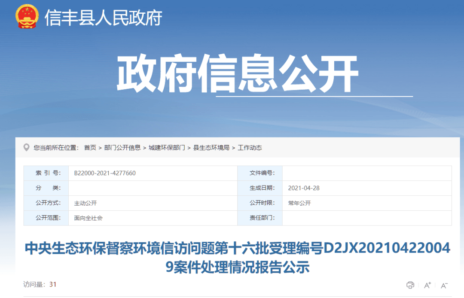Select 工作动态 in the breadcrumb
464x298 pixels.
(x=250, y=148)
